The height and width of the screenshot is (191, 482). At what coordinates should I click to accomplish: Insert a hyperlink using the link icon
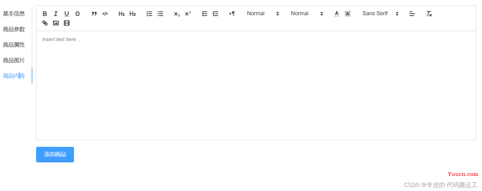pyautogui.click(x=45, y=23)
